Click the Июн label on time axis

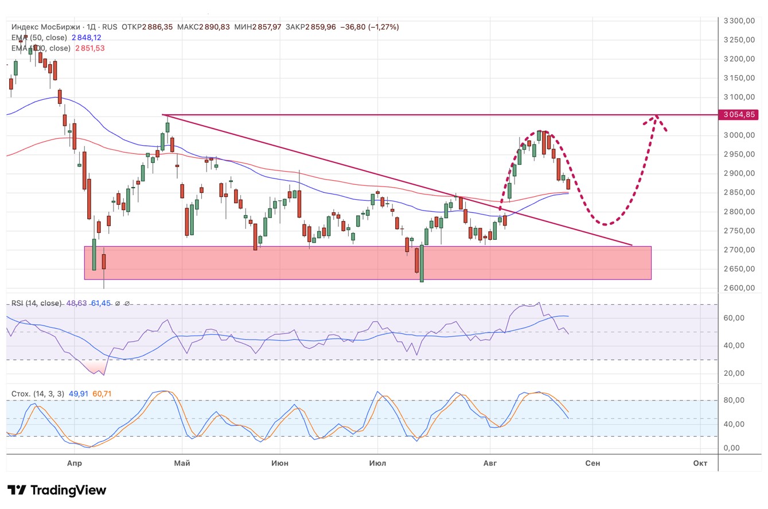[x=280, y=463]
